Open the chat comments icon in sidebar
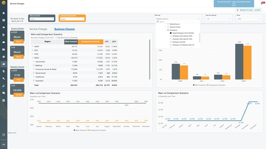This screenshot has height=149, width=266. (4, 93)
